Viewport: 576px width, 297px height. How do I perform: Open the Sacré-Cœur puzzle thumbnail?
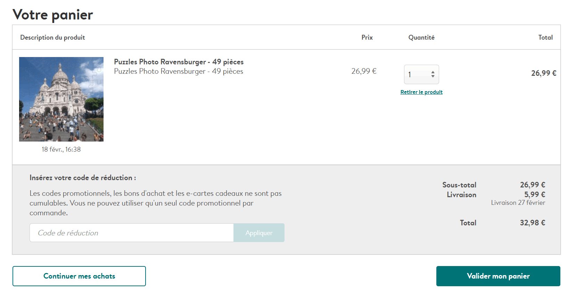pyautogui.click(x=61, y=99)
